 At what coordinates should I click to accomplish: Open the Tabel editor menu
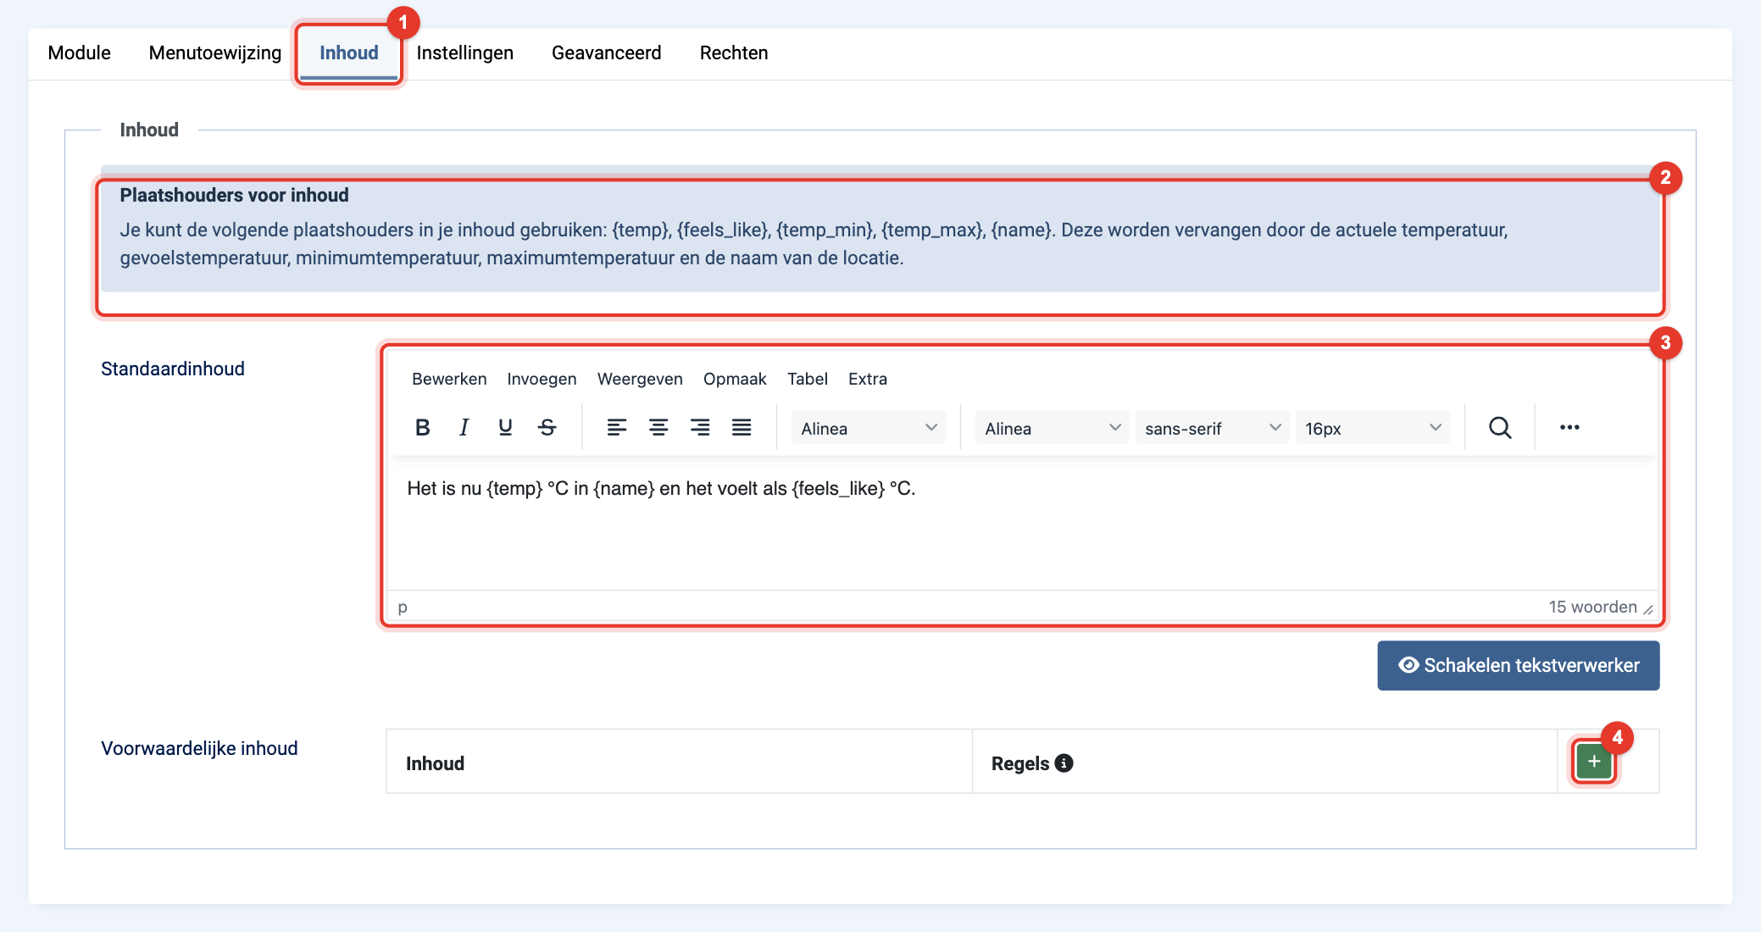click(807, 379)
